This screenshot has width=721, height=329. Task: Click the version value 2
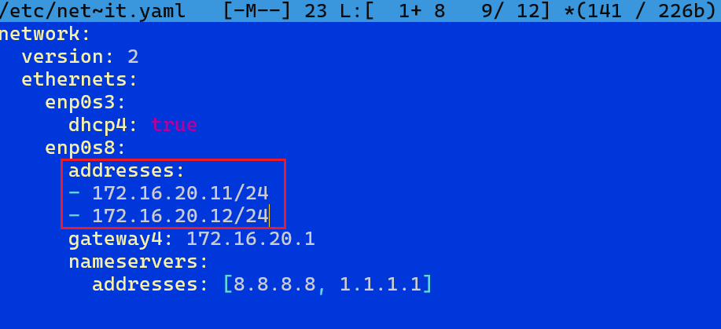133,57
